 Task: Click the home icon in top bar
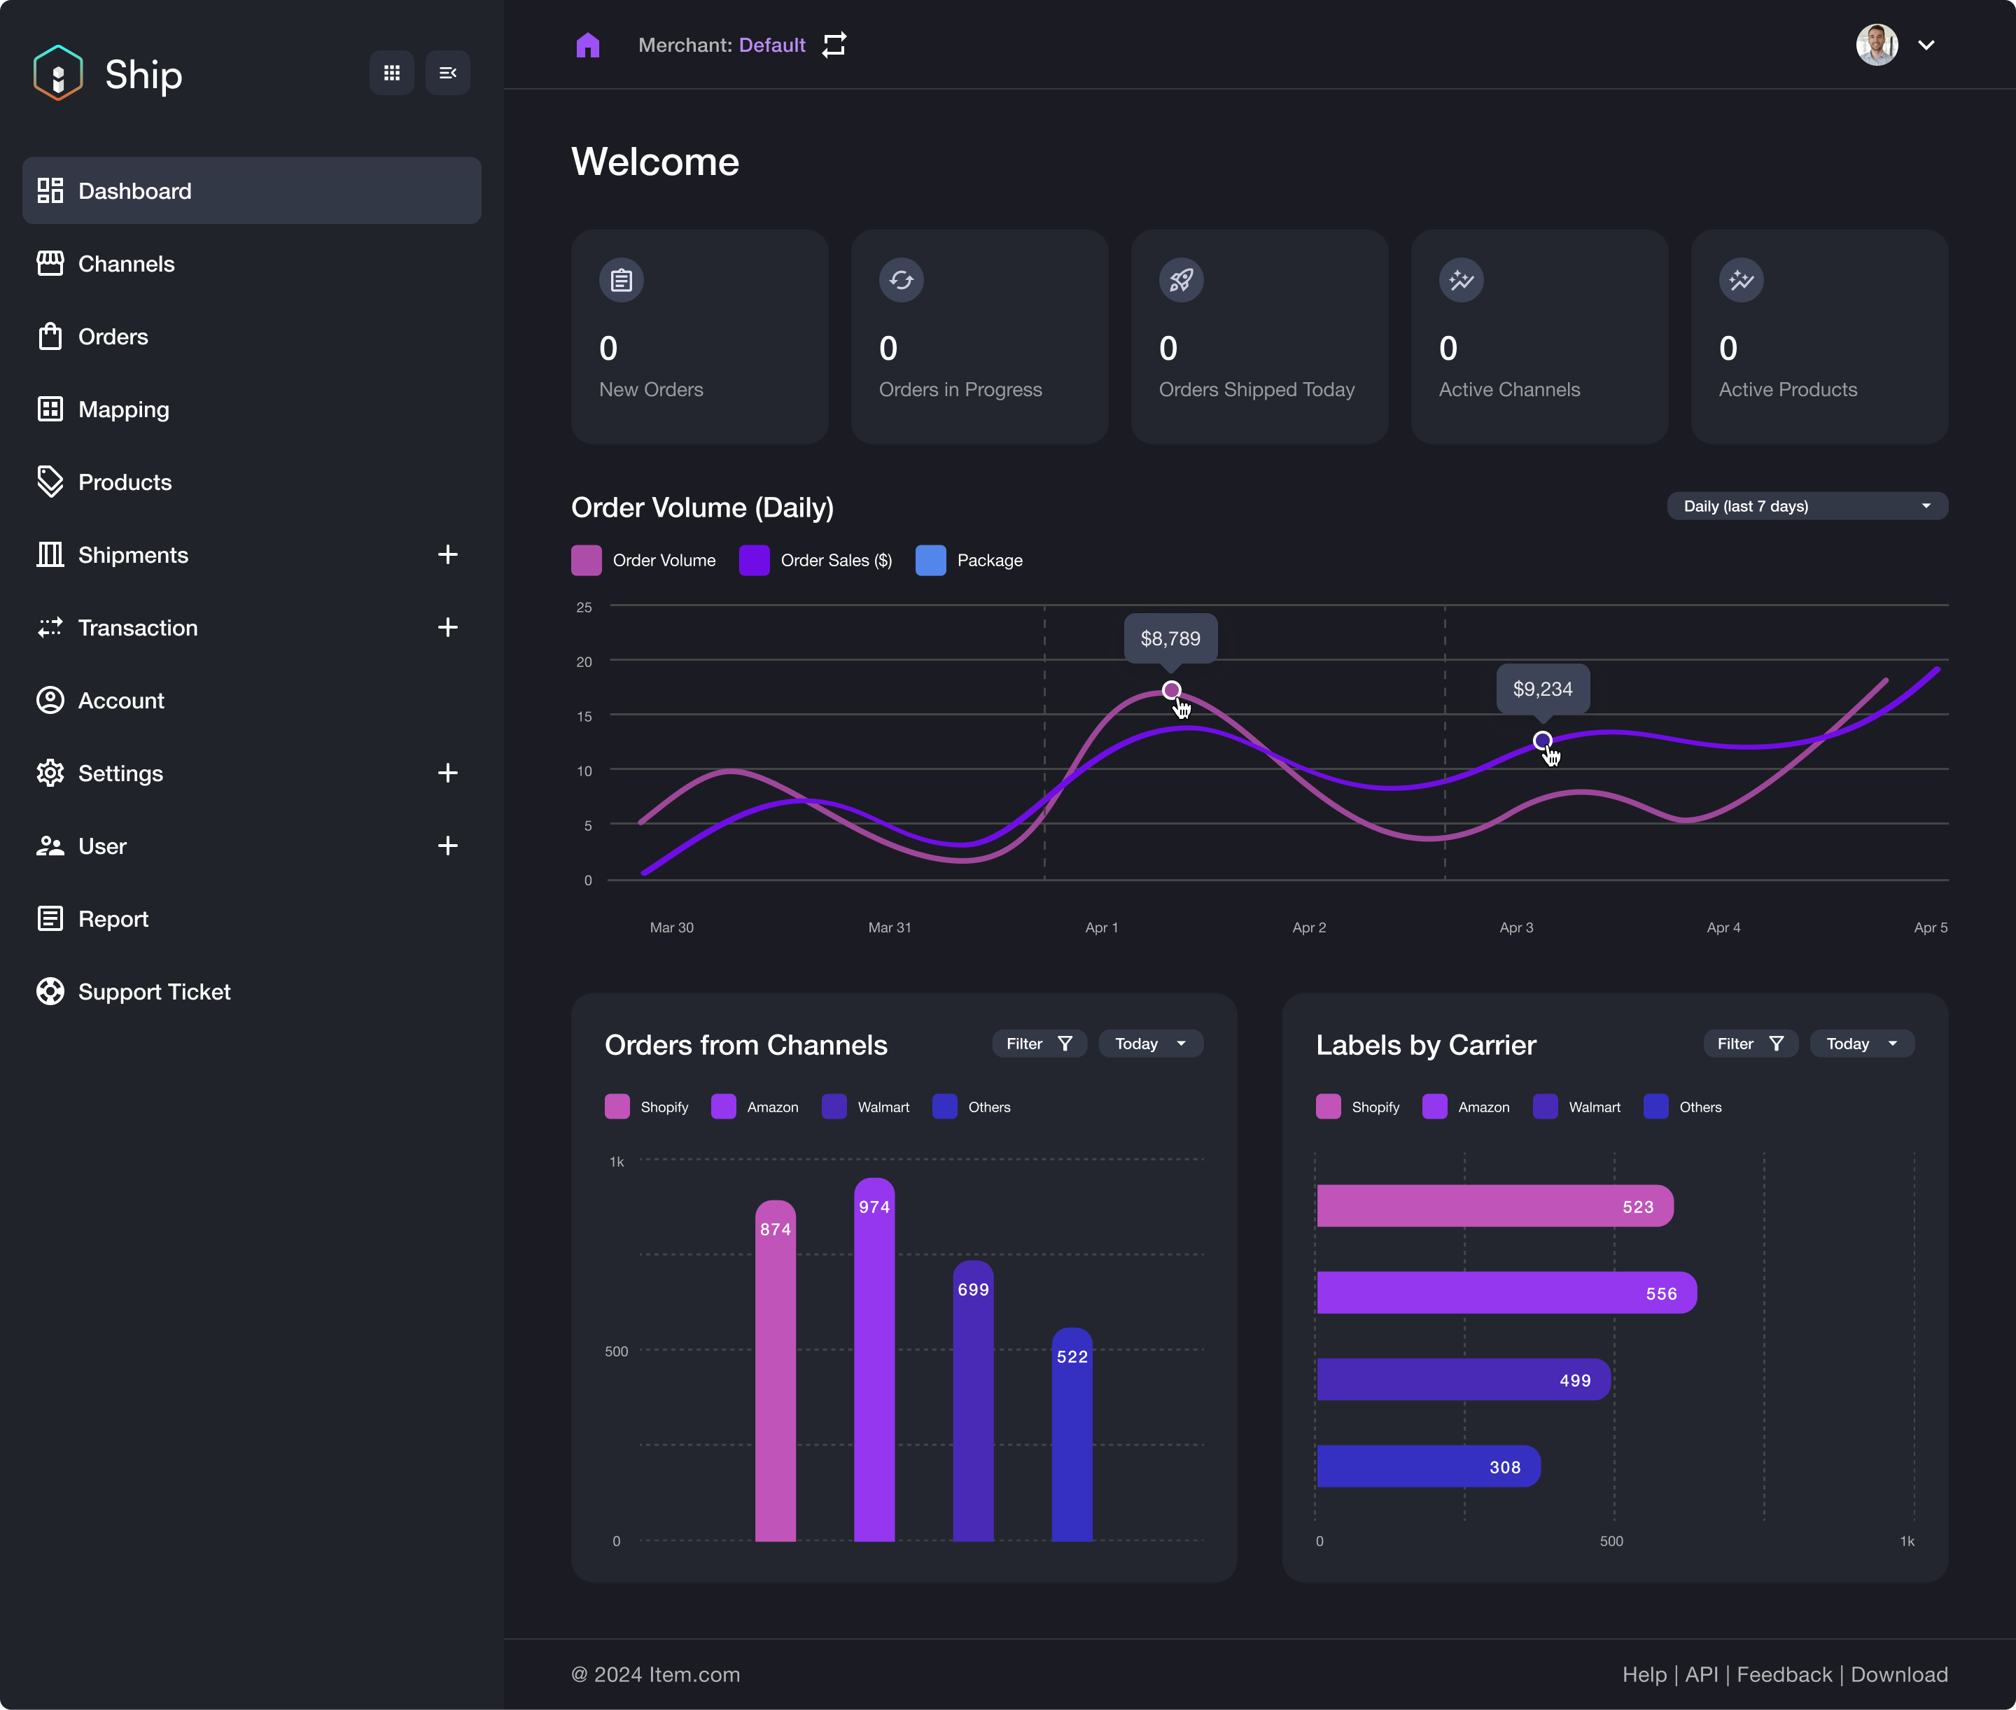(x=587, y=45)
